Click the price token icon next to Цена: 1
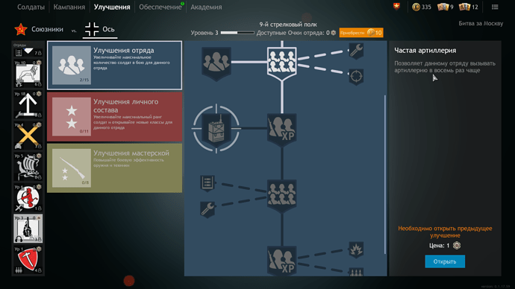 tap(457, 245)
